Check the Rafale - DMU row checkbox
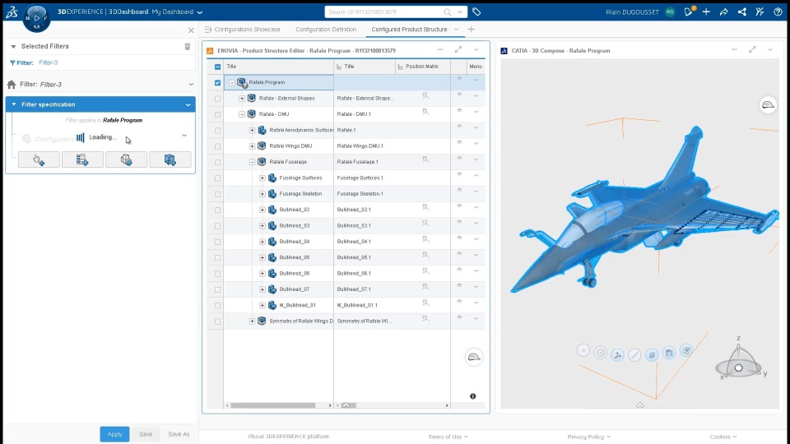790x444 pixels. click(x=217, y=114)
